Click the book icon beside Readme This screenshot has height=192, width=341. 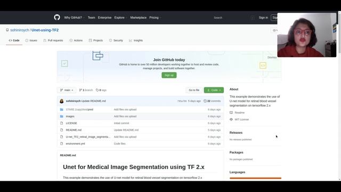point(231,113)
